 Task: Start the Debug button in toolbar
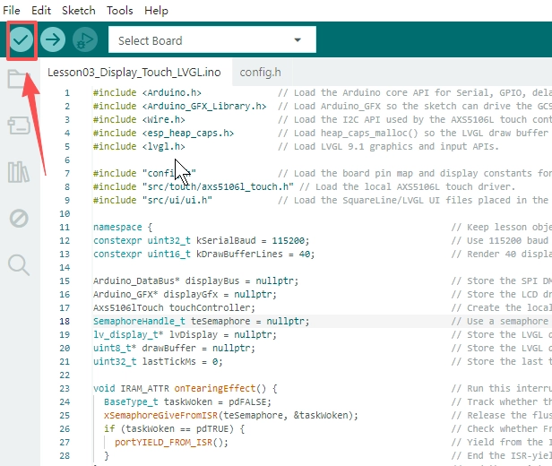85,39
